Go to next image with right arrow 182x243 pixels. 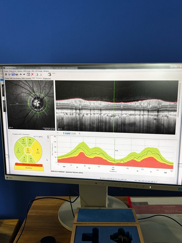(x=24, y=74)
